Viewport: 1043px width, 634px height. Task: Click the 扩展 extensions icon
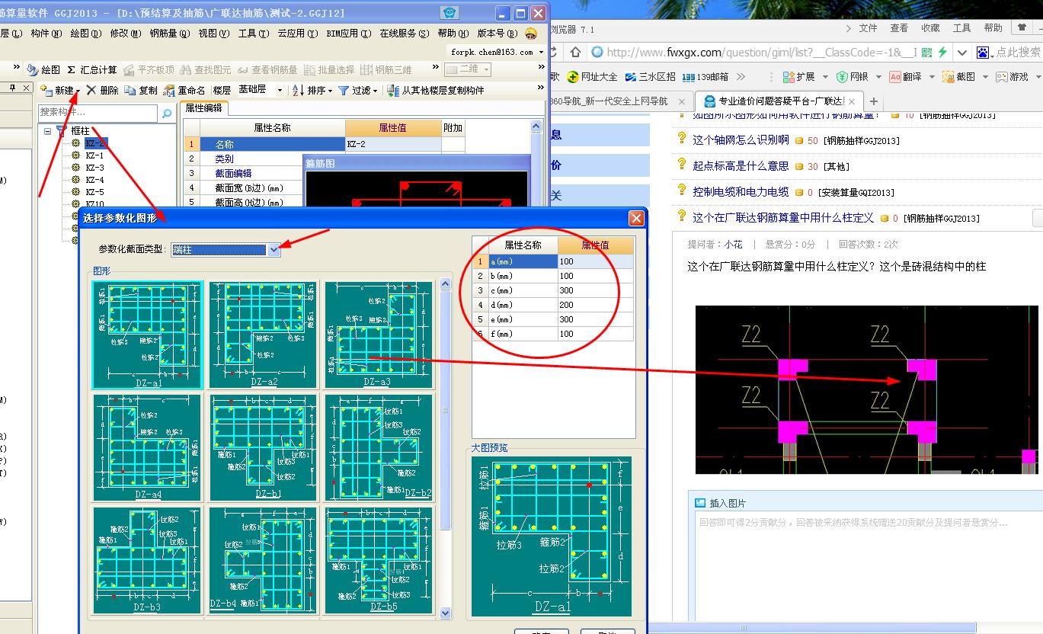789,76
